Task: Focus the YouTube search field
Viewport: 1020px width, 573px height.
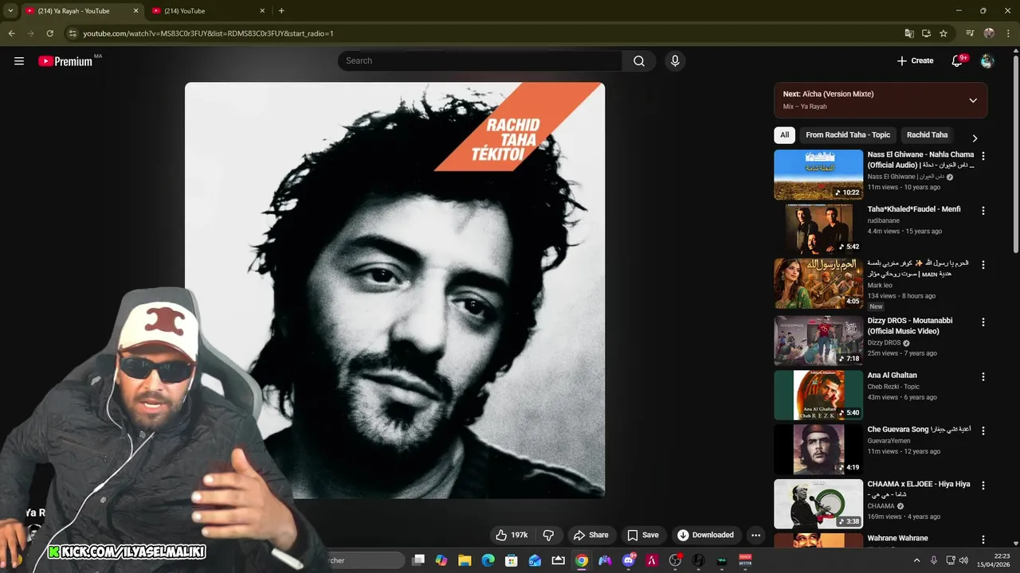Action: 480,60
